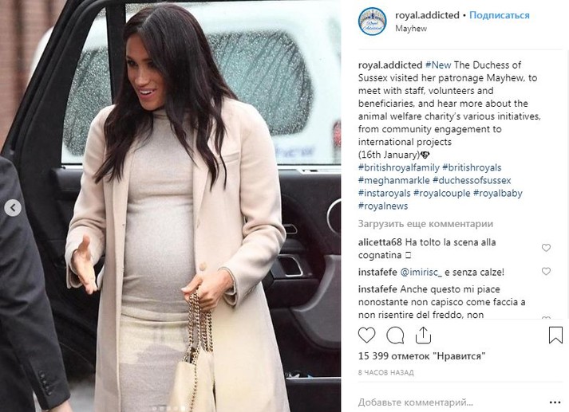This screenshot has width=569, height=412.
Task: Like instafefe's "senza calze" comment
Action: 546,271
